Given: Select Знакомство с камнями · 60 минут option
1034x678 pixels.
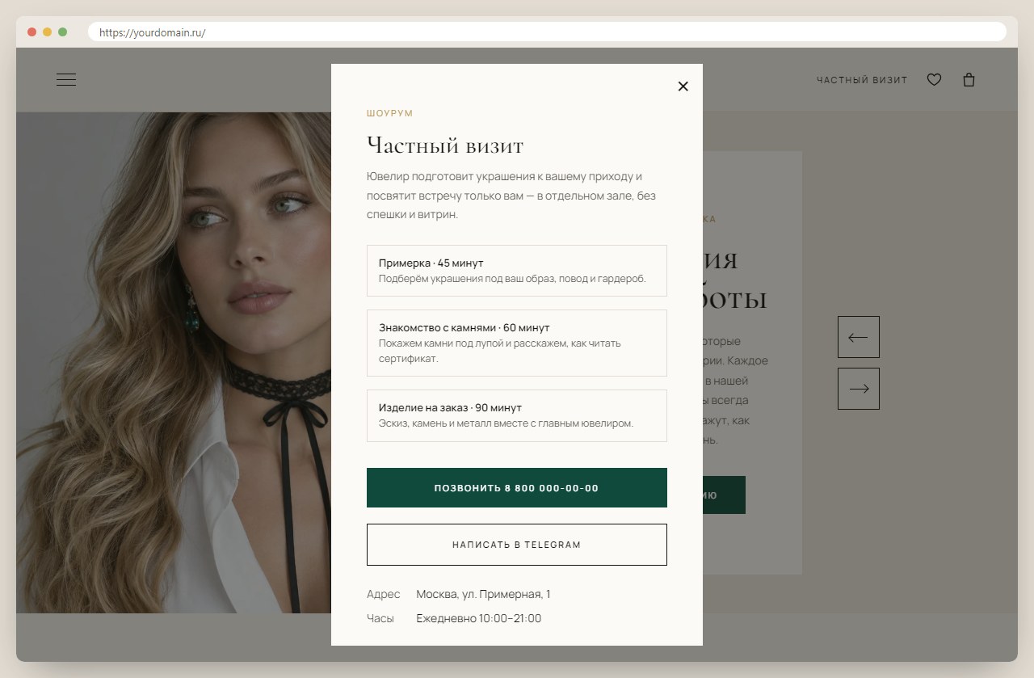Looking at the screenshot, I should [517, 343].
